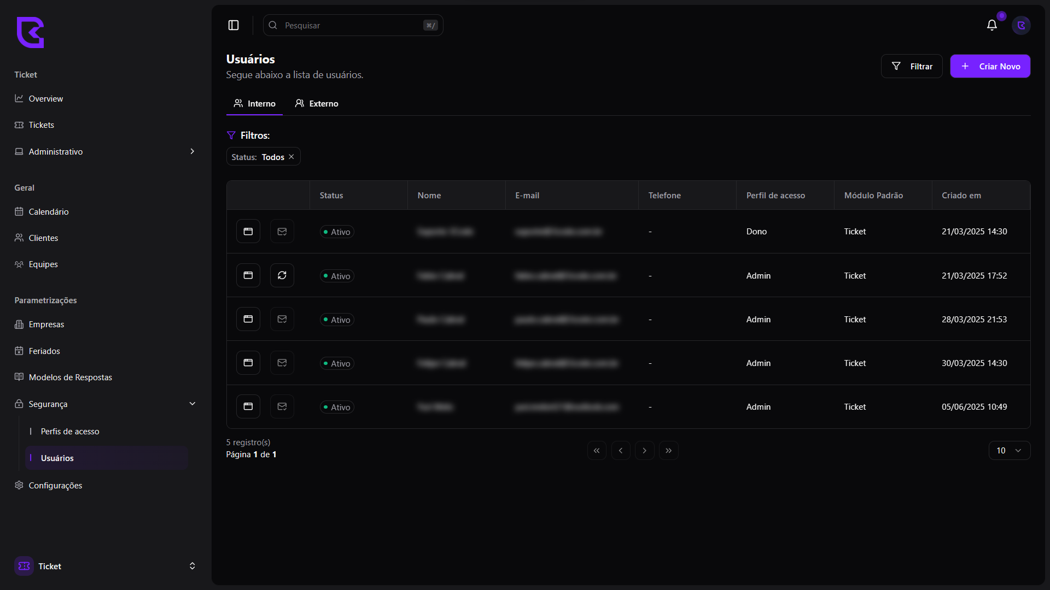
Task: Click the Pesquisar search field
Action: [353, 25]
